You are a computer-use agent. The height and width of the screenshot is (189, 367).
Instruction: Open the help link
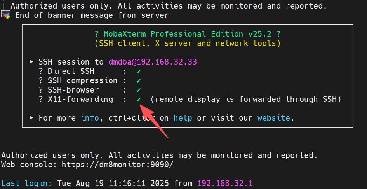183,118
